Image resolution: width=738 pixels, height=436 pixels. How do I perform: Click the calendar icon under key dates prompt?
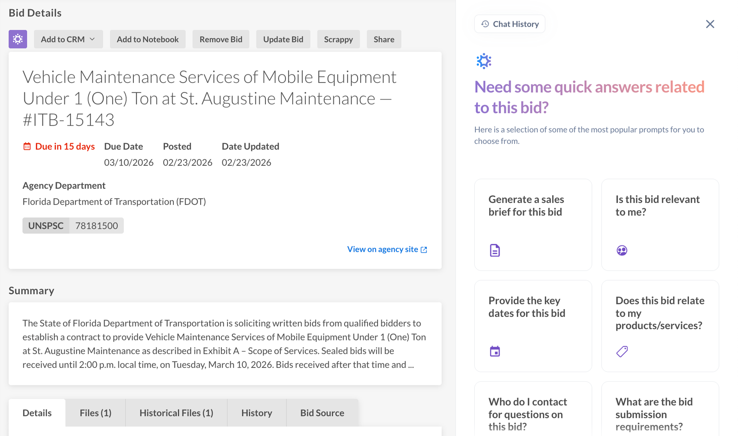click(x=495, y=351)
